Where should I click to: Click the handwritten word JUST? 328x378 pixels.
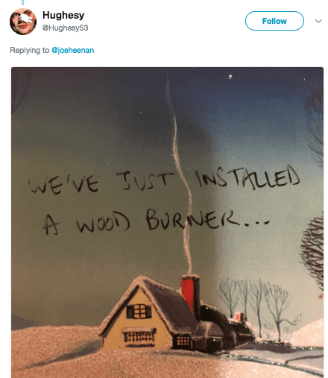(145, 180)
